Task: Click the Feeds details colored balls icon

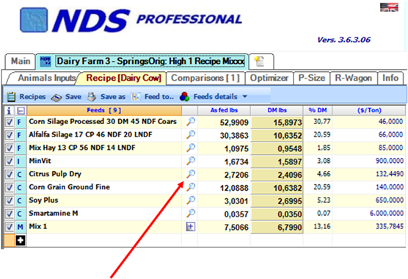Action: click(x=184, y=97)
